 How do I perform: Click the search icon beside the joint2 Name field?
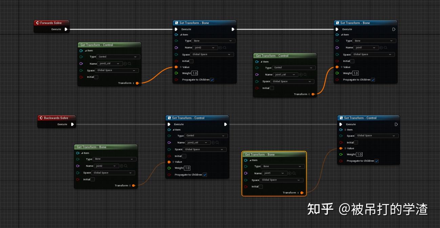pyautogui.click(x=225, y=48)
